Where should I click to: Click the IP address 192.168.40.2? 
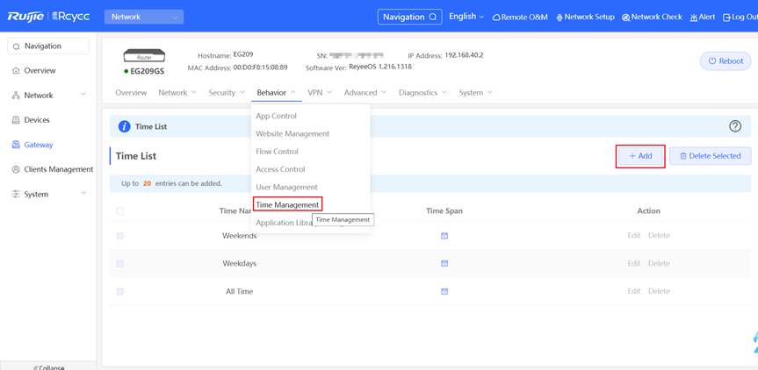[x=464, y=55]
